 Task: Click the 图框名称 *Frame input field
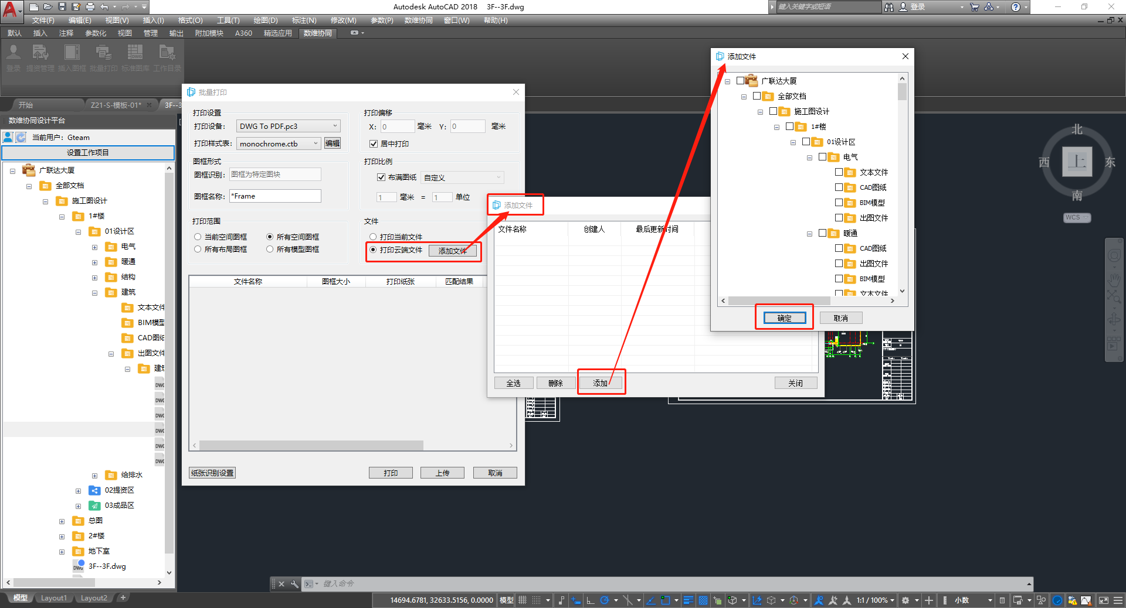(275, 196)
